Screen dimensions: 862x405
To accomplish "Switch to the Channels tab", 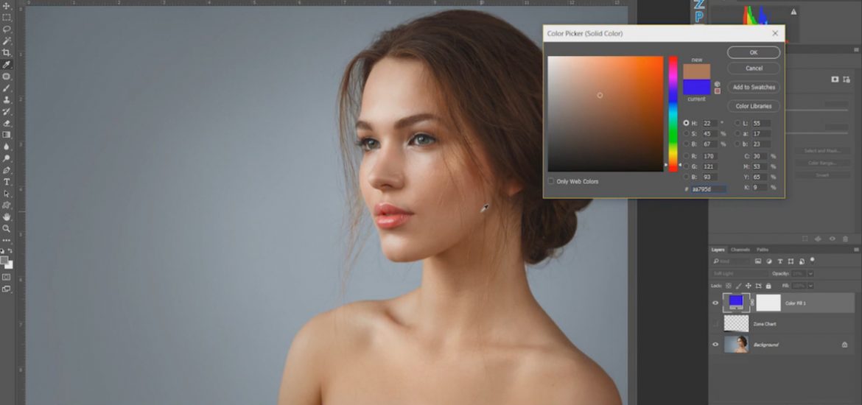I will click(740, 250).
